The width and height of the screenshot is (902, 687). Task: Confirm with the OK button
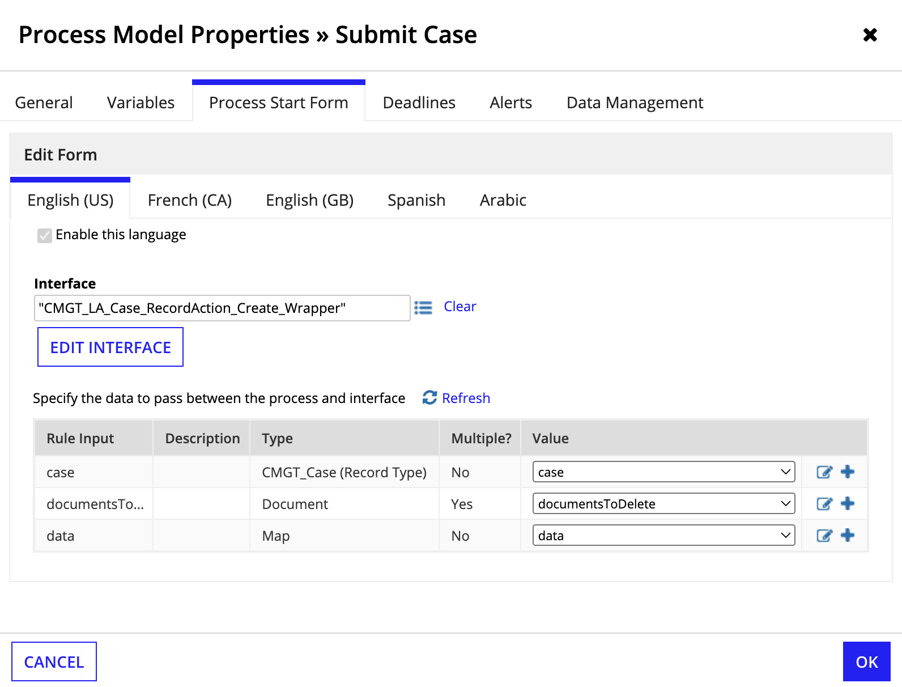tap(867, 661)
